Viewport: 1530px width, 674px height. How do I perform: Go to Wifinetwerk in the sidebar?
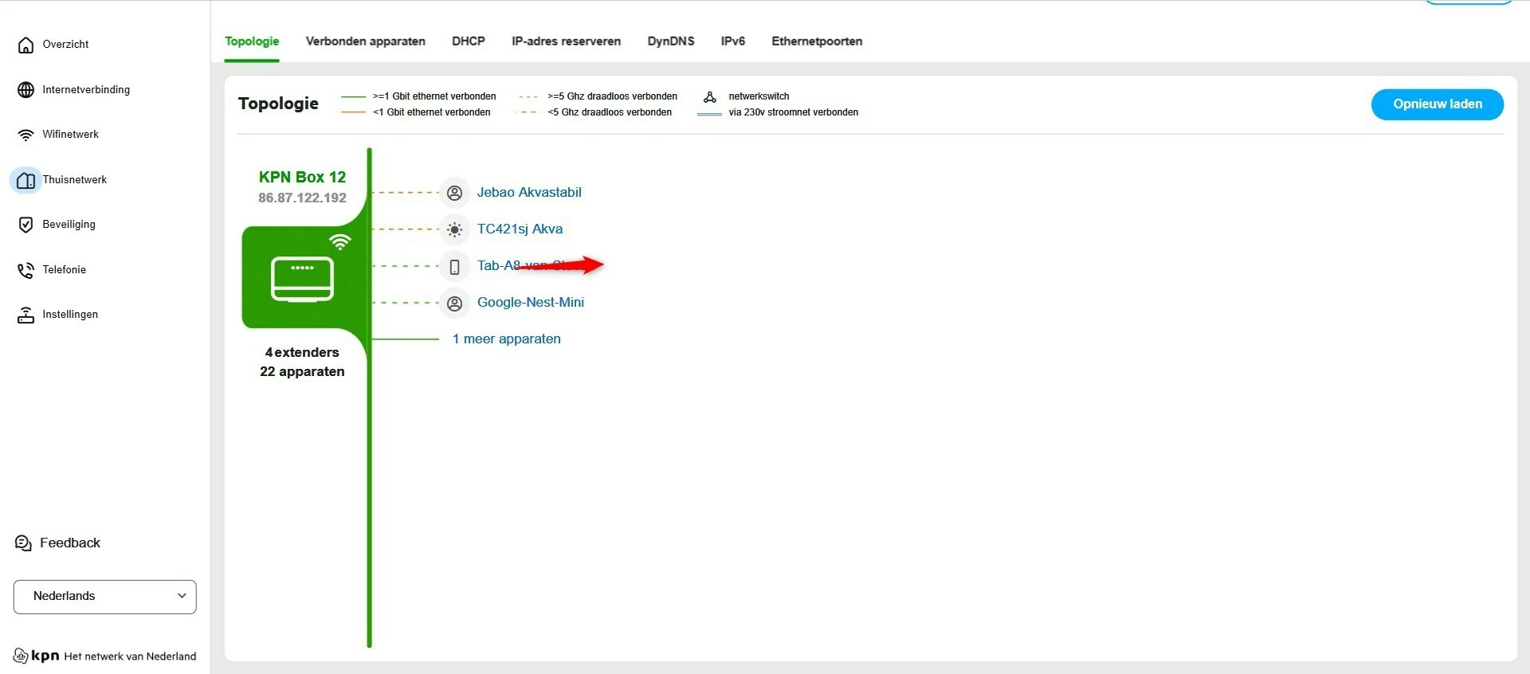click(70, 135)
